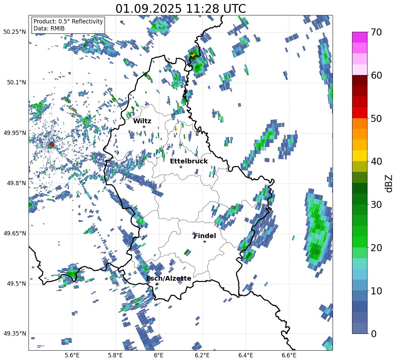Click the cross marker below Findel

pos(205,242)
